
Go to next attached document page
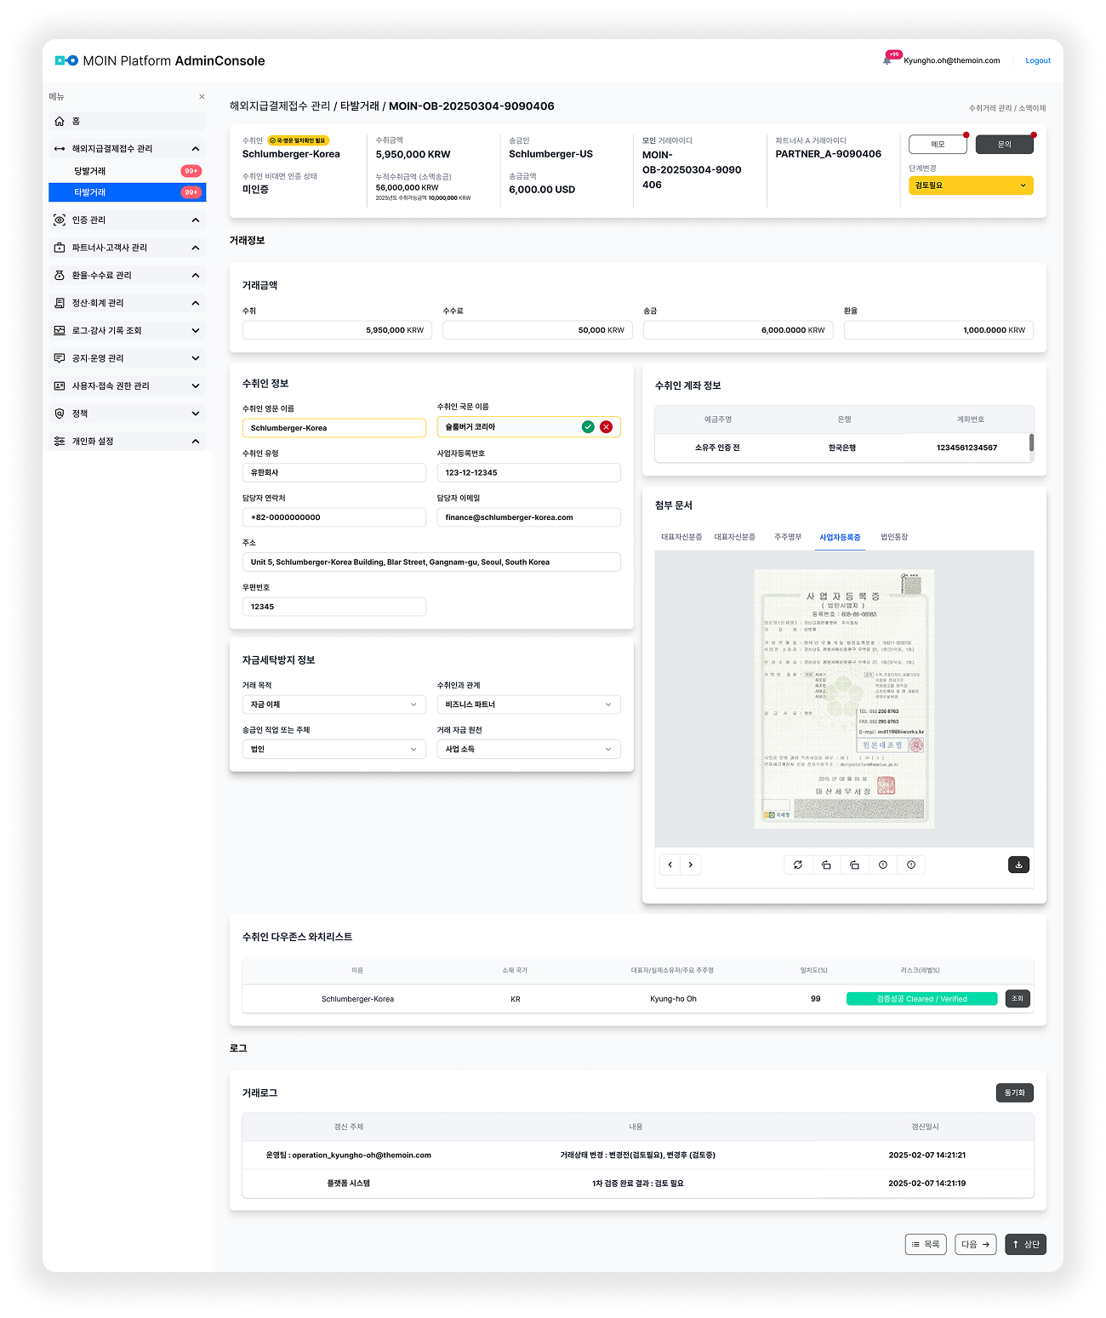point(691,864)
